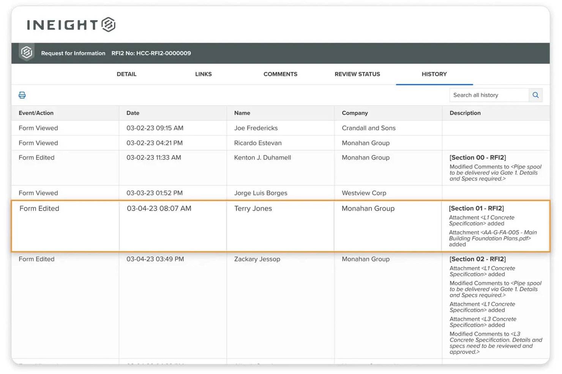Click the Request for Information title
Viewport: 562px width, 374px height.
tap(73, 53)
